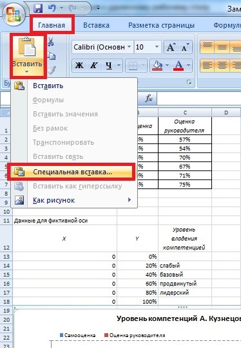Click the large Вставить clipboard icon
The width and height of the screenshot is (241, 348).
[27, 47]
